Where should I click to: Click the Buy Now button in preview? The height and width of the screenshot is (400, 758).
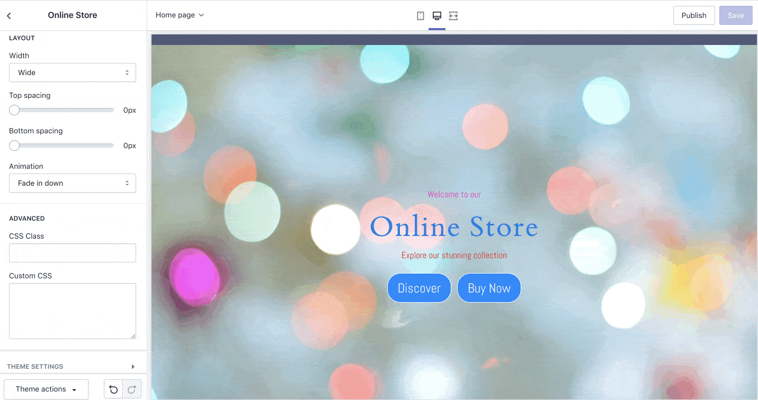(x=489, y=288)
